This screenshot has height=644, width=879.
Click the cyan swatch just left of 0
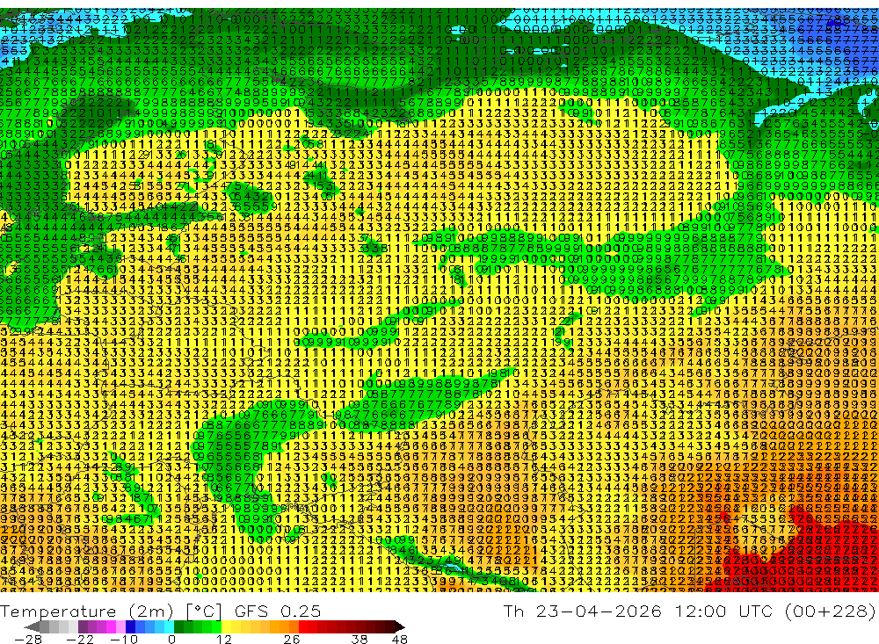click(169, 626)
